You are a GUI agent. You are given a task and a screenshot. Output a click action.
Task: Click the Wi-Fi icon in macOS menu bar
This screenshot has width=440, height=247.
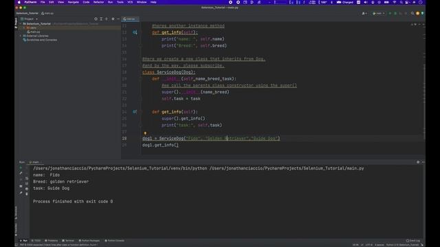tap(394, 2)
